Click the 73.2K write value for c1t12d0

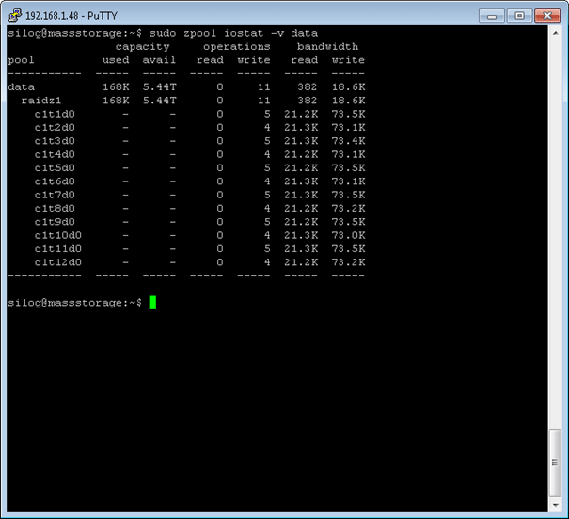tap(348, 262)
